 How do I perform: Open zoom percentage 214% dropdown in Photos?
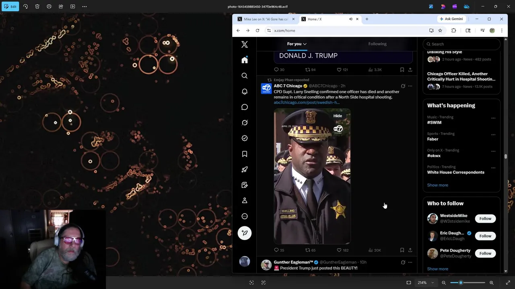(426, 283)
